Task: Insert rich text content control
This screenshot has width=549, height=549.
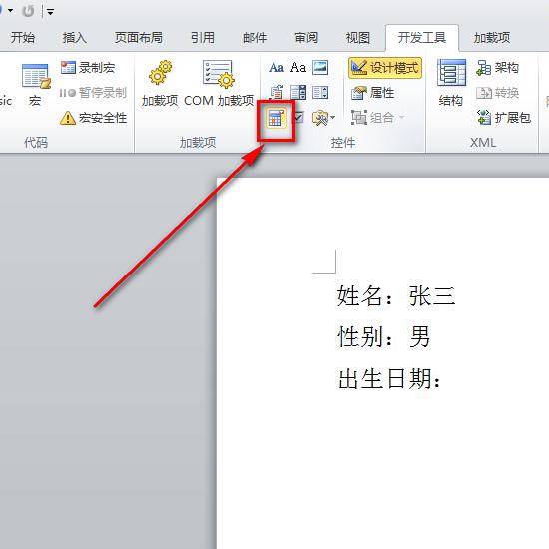Action: tap(276, 67)
